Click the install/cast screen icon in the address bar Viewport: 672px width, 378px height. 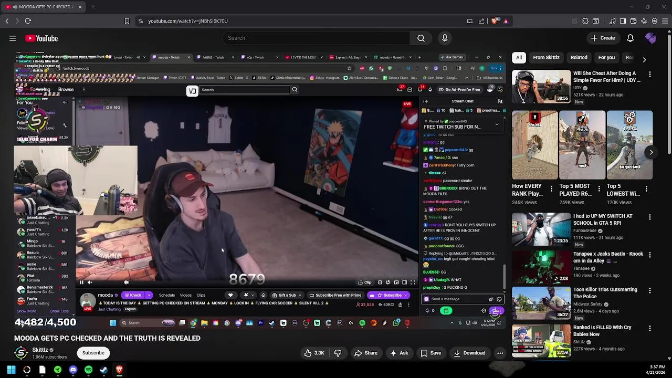[x=470, y=21]
